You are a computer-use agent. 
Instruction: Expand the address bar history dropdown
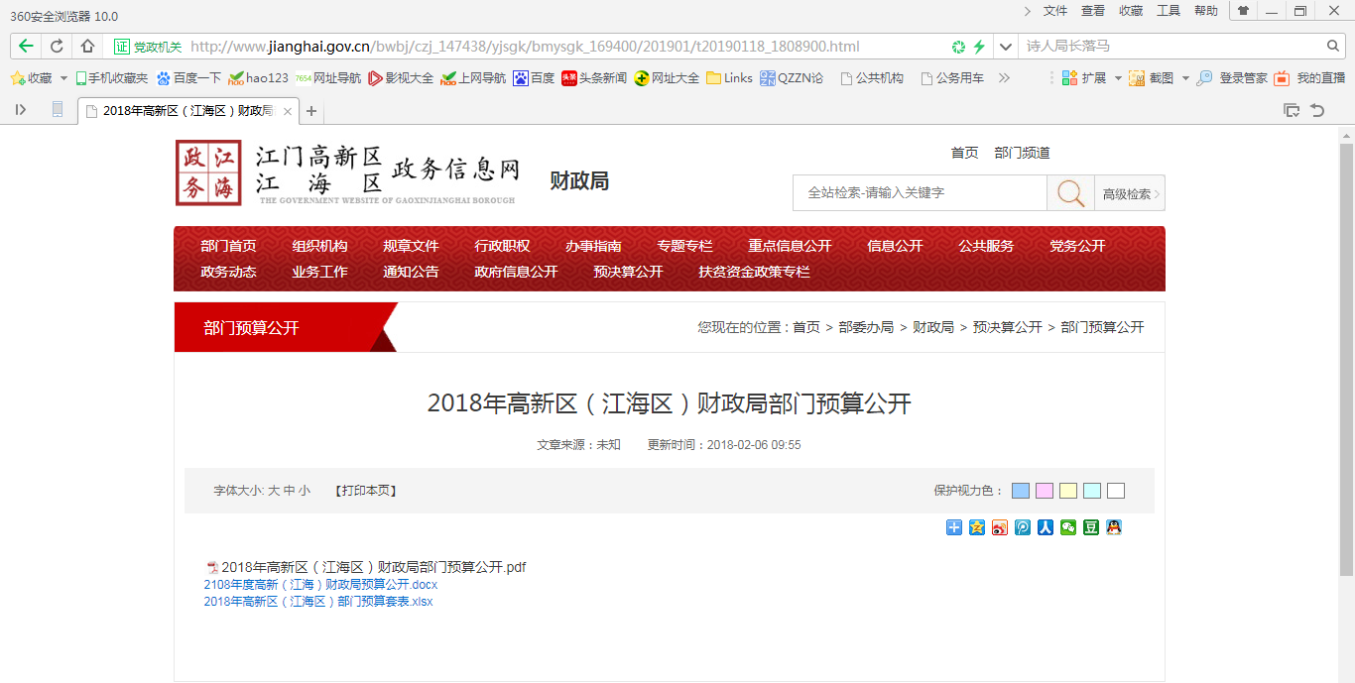(1006, 47)
